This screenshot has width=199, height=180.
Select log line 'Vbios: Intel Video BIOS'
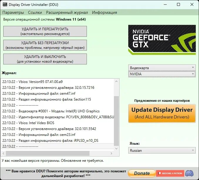57,123
